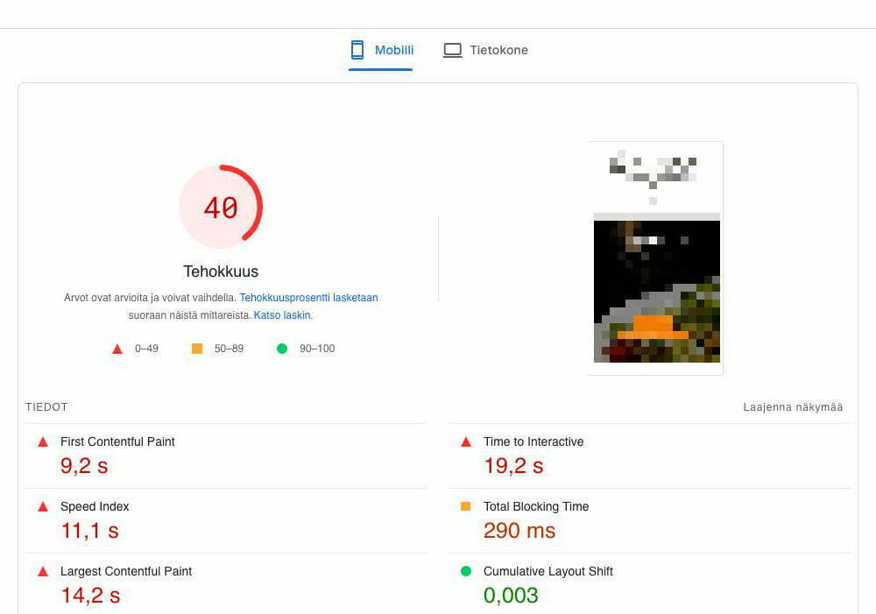Image resolution: width=876 pixels, height=614 pixels.
Task: Click the Speed Index label
Action: (x=95, y=507)
